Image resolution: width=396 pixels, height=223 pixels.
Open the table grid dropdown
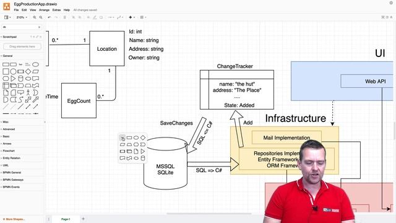(x=143, y=17)
